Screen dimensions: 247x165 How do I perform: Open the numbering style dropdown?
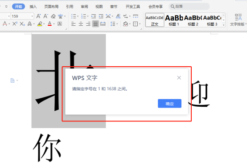click(88, 16)
